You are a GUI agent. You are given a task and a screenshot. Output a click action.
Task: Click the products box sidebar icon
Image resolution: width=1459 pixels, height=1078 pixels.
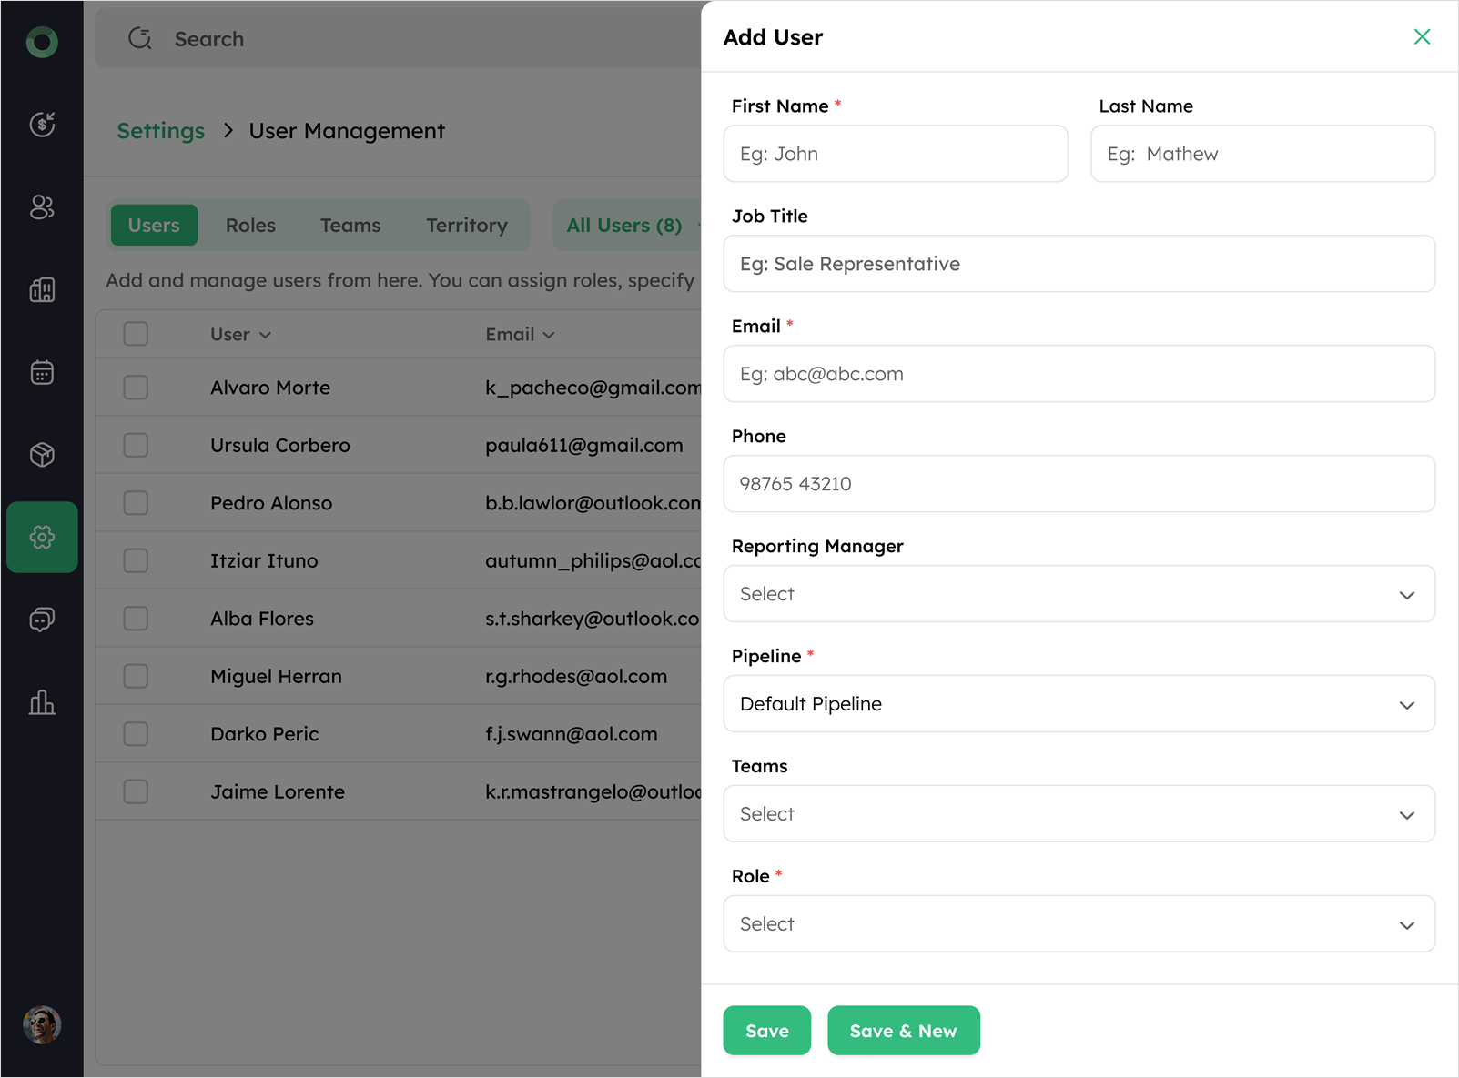(x=42, y=455)
